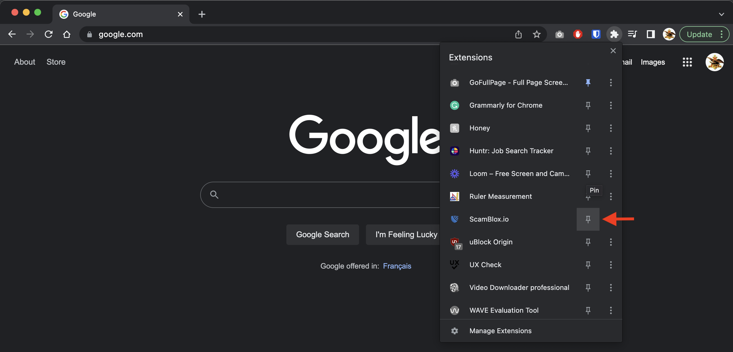Click the lock icon in address bar
This screenshot has height=352, width=733.
[x=90, y=34]
